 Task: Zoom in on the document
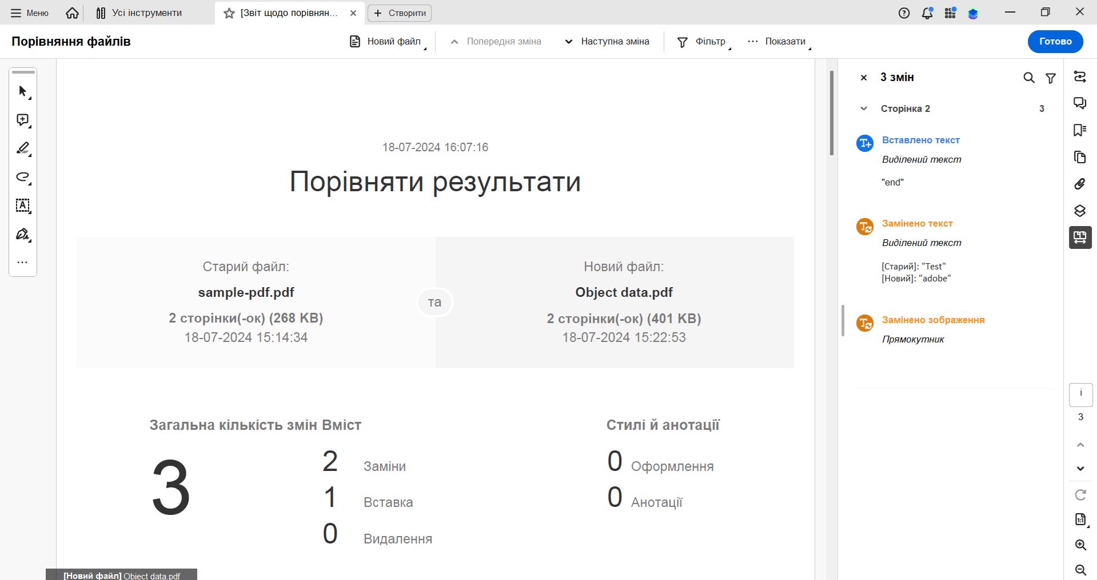(1080, 545)
